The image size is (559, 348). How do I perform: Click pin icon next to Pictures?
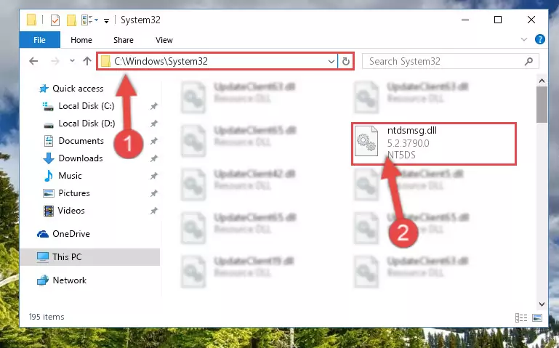click(x=153, y=193)
